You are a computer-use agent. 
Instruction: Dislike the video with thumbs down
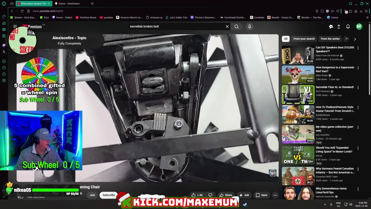[210, 195]
